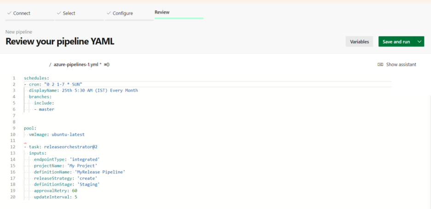Image resolution: width=431 pixels, height=209 pixels.
Task: Click line number 12 in the gutter
Action: (x=13, y=147)
